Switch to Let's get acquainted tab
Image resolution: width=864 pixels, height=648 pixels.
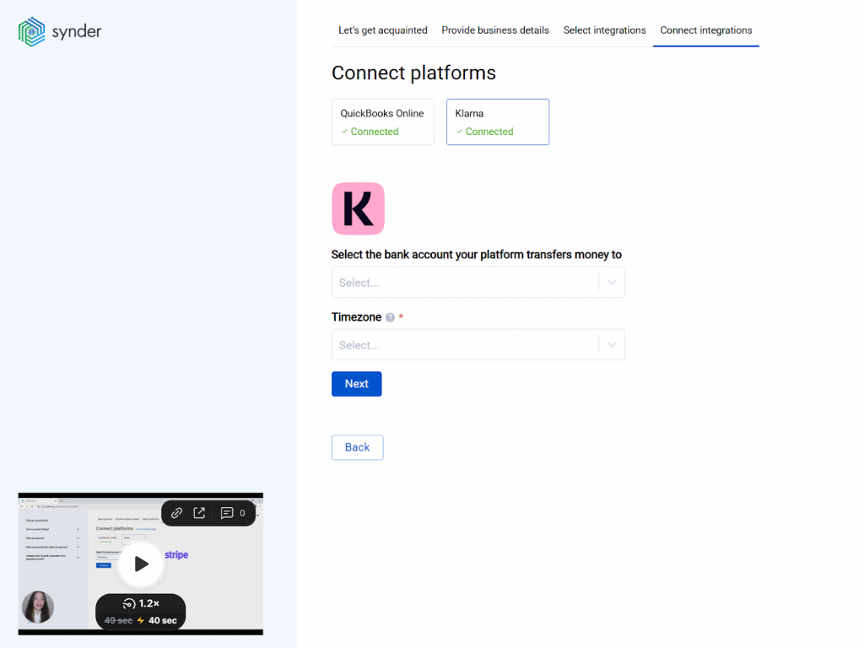(x=382, y=30)
